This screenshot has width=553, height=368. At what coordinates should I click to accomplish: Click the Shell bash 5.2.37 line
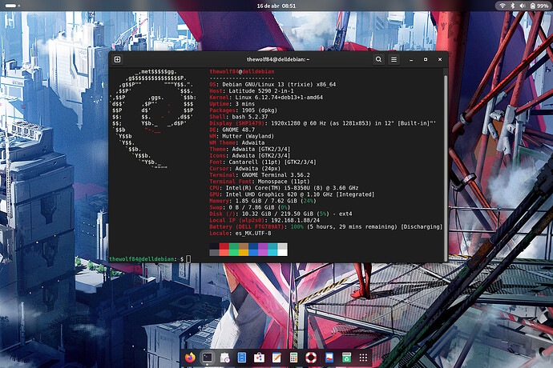coord(239,117)
